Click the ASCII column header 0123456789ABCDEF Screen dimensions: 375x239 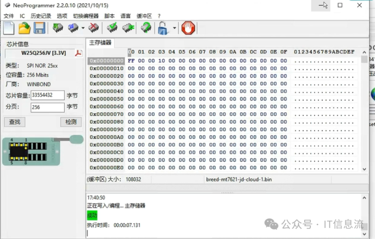[324, 52]
